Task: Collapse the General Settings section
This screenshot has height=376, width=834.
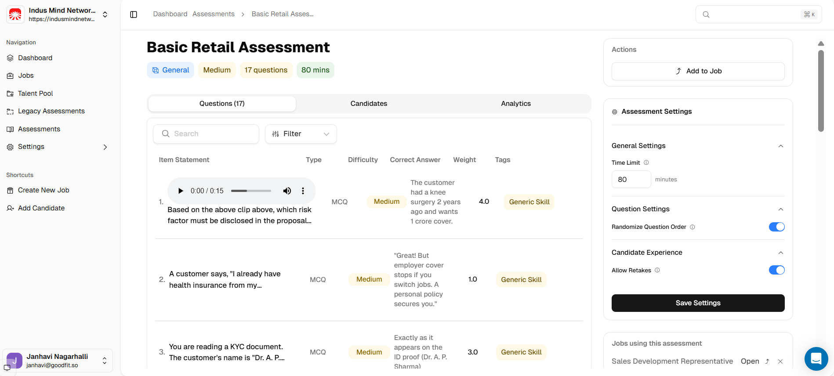Action: [x=781, y=146]
